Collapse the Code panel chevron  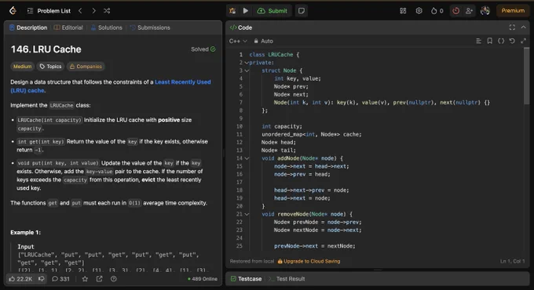pos(524,27)
